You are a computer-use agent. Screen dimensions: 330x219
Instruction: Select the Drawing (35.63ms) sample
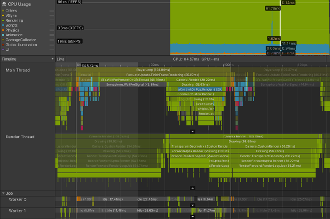pyautogui.click(x=196, y=85)
